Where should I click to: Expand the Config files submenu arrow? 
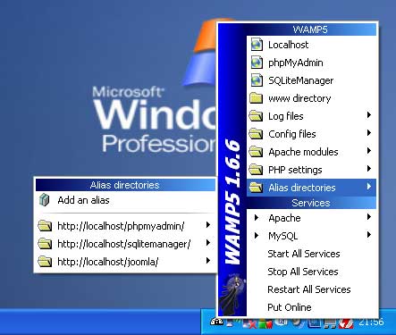pos(369,133)
